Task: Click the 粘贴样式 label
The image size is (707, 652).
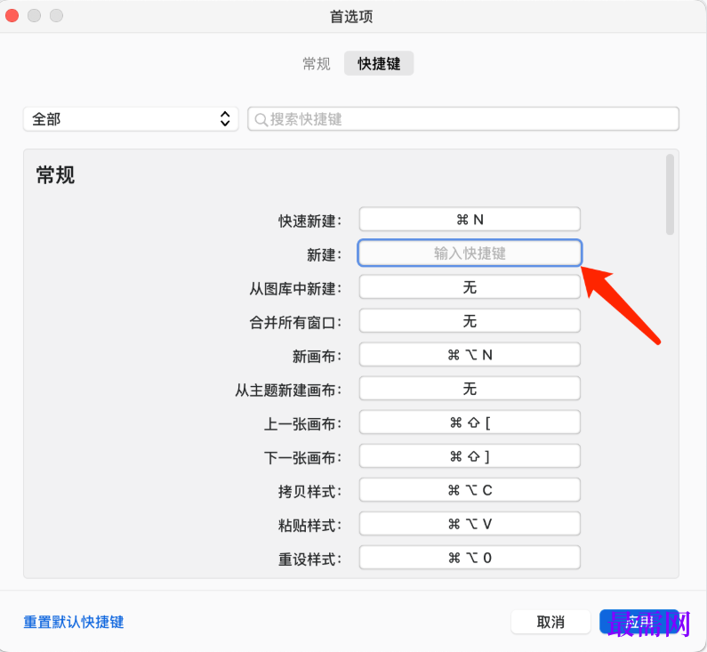Action: point(310,526)
